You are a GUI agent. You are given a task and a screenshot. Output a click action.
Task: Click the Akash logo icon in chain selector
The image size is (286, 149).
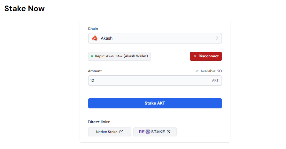(x=94, y=38)
